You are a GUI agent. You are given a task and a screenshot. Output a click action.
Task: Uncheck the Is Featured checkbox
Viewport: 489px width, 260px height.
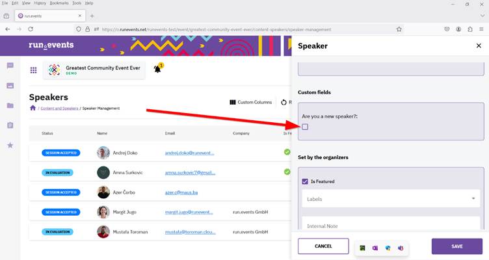pos(305,181)
